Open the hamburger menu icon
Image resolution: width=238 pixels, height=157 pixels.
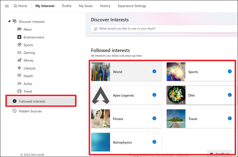(7, 6)
